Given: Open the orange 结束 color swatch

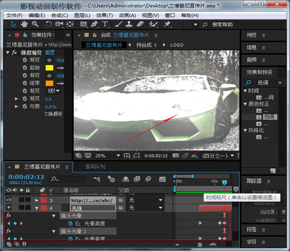Looking at the screenshot, I should pyautogui.click(x=49, y=84).
